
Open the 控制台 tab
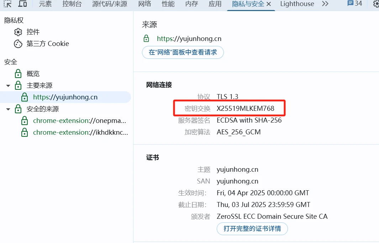click(x=72, y=4)
